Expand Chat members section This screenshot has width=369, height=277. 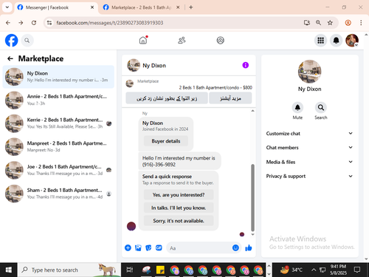coord(309,148)
